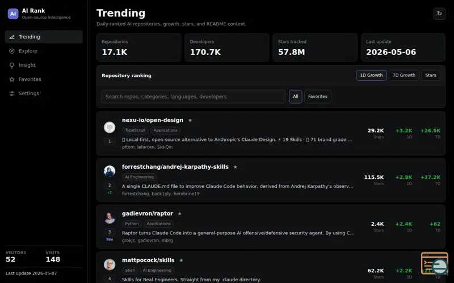This screenshot has width=454, height=283.
Task: Click AI Engineering tag on andrej-karpathy-skills
Action: coord(139,177)
